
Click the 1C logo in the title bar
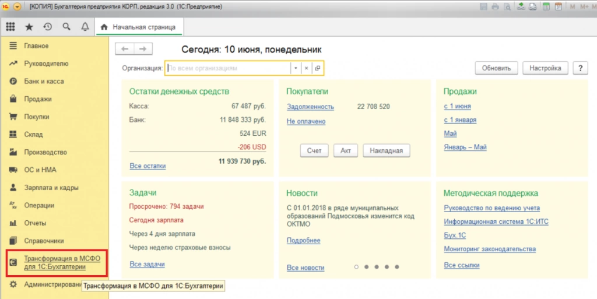pyautogui.click(x=6, y=6)
